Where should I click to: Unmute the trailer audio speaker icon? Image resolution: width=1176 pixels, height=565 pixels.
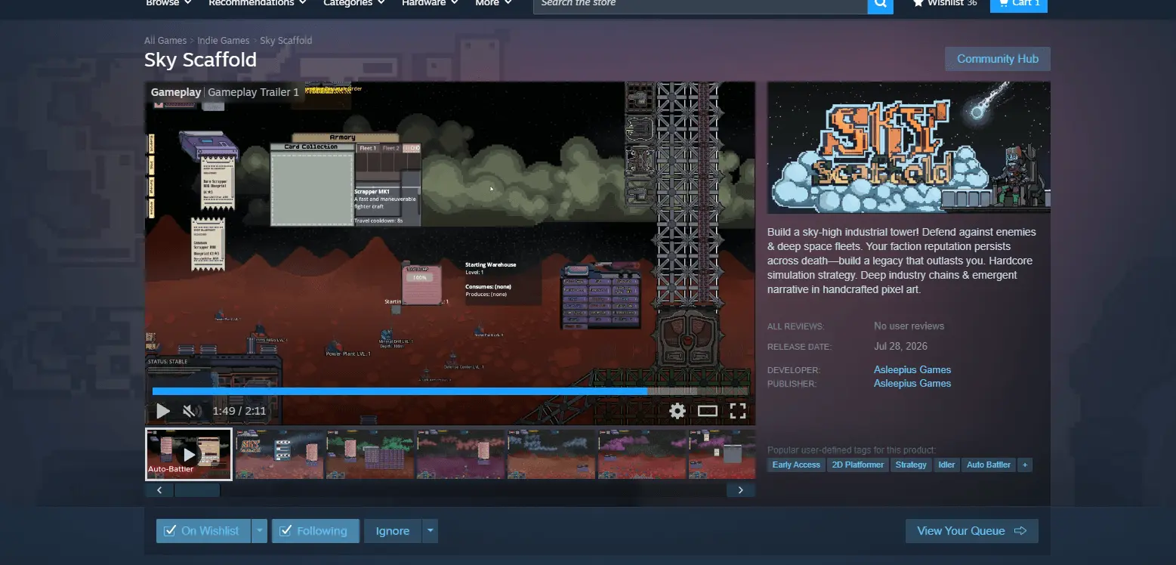point(191,411)
